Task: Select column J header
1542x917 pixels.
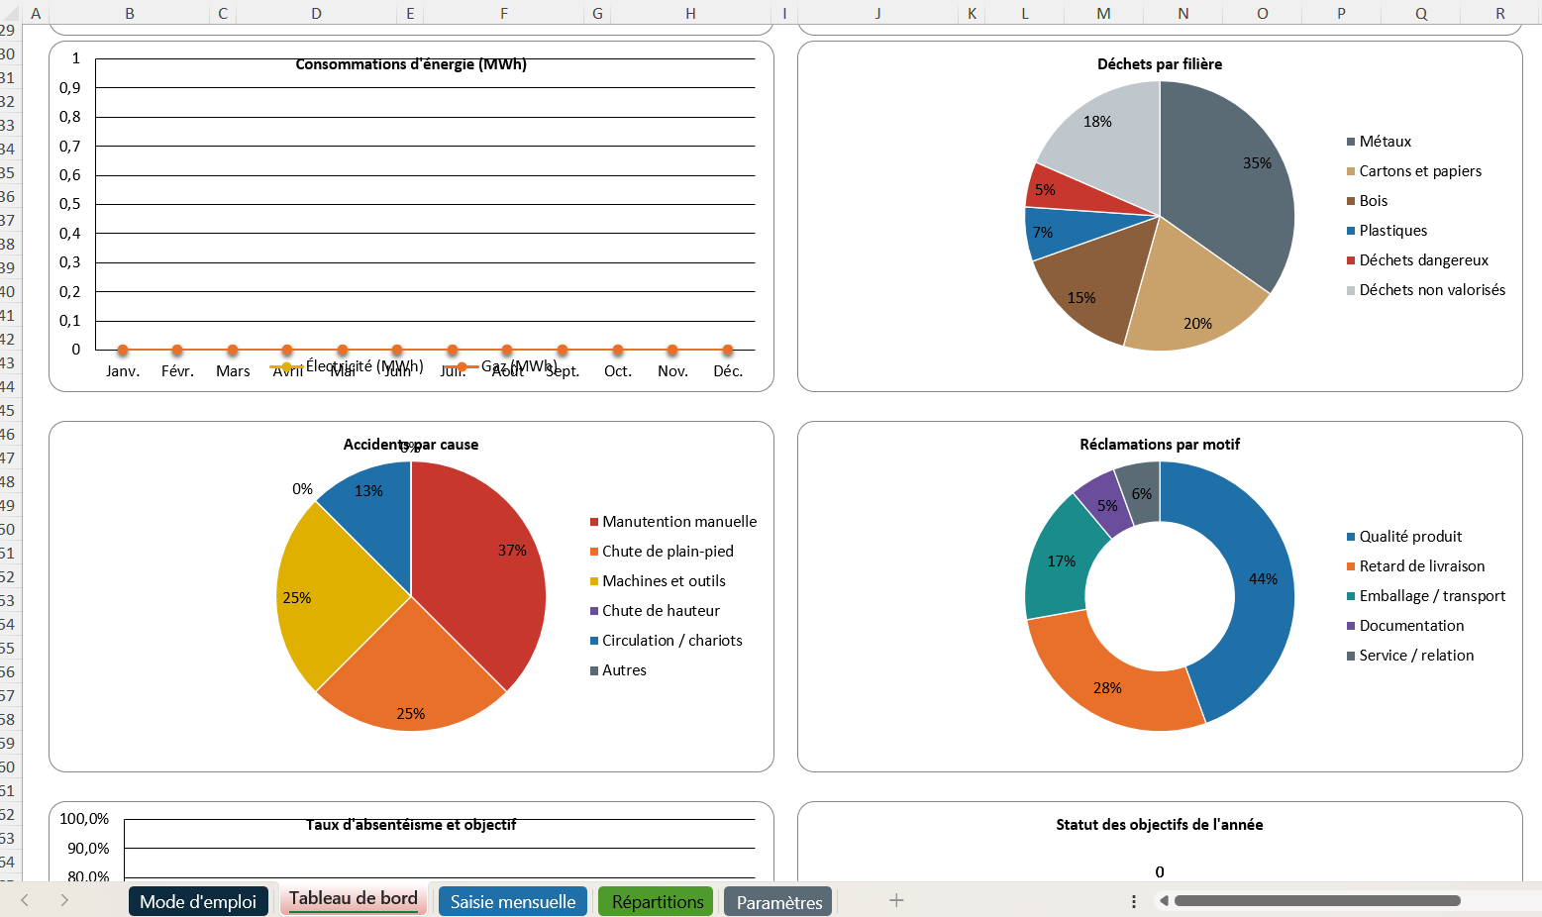Action: coord(878,13)
